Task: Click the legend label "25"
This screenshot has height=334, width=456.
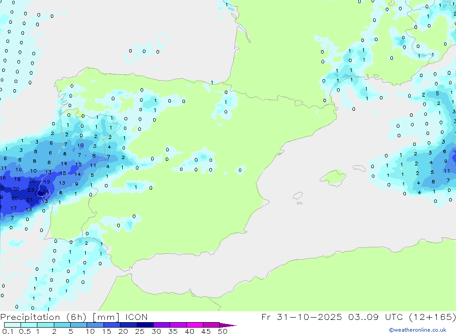Action: pyautogui.click(x=140, y=331)
